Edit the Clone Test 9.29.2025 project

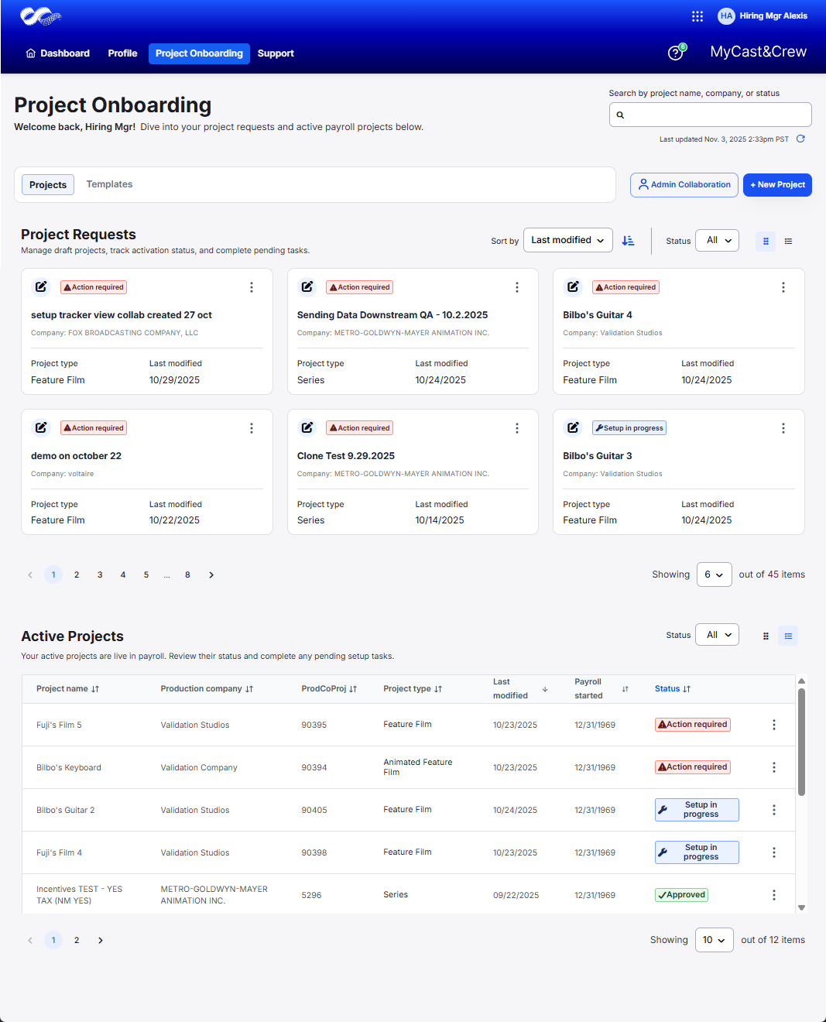coord(307,428)
